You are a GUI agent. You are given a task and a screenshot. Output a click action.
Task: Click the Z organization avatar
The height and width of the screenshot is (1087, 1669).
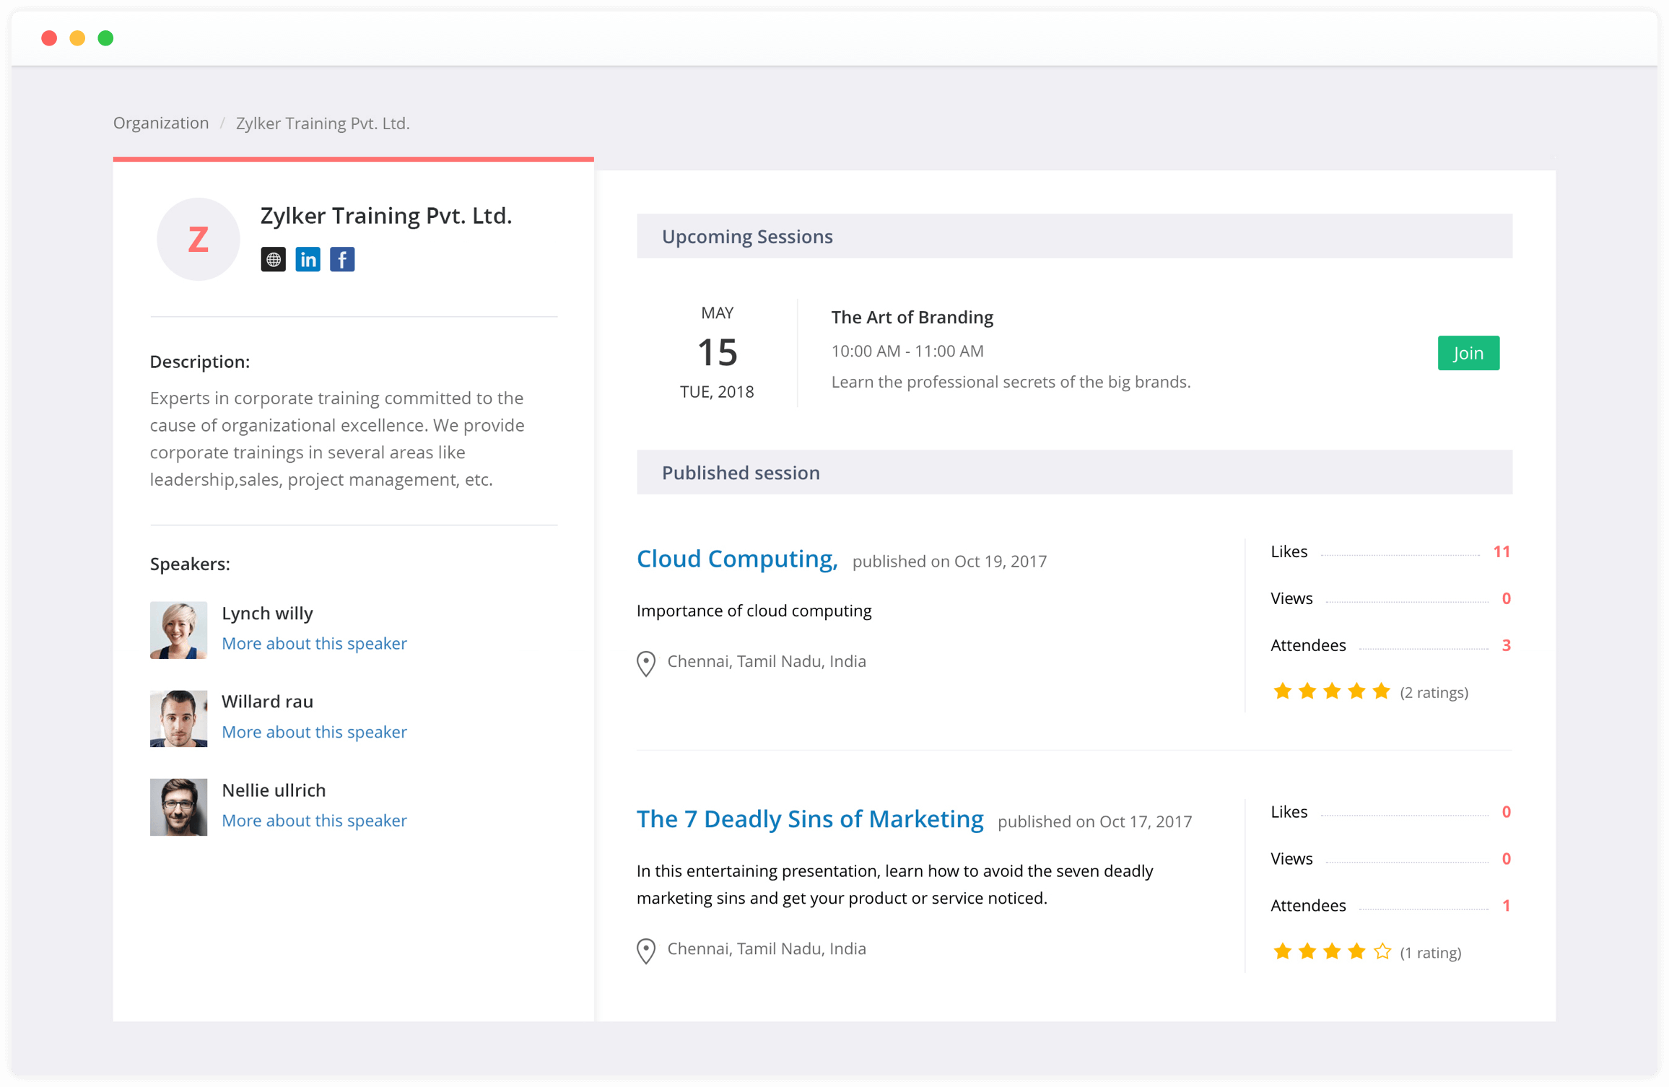point(198,239)
